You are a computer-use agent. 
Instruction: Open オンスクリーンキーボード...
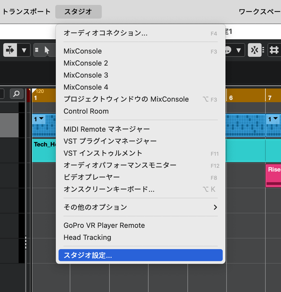coord(141,189)
